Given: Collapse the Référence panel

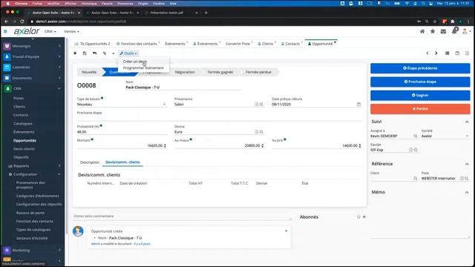Looking at the screenshot, I should 467,164.
